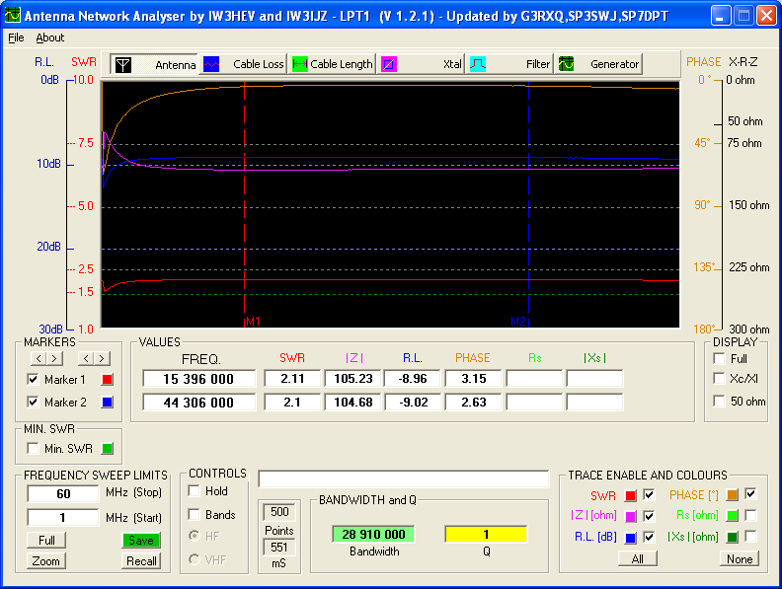Move Marker 2 left with arrow
782x589 pixels.
[86, 358]
